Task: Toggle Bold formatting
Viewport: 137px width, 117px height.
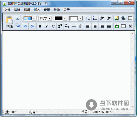Action: point(40,26)
